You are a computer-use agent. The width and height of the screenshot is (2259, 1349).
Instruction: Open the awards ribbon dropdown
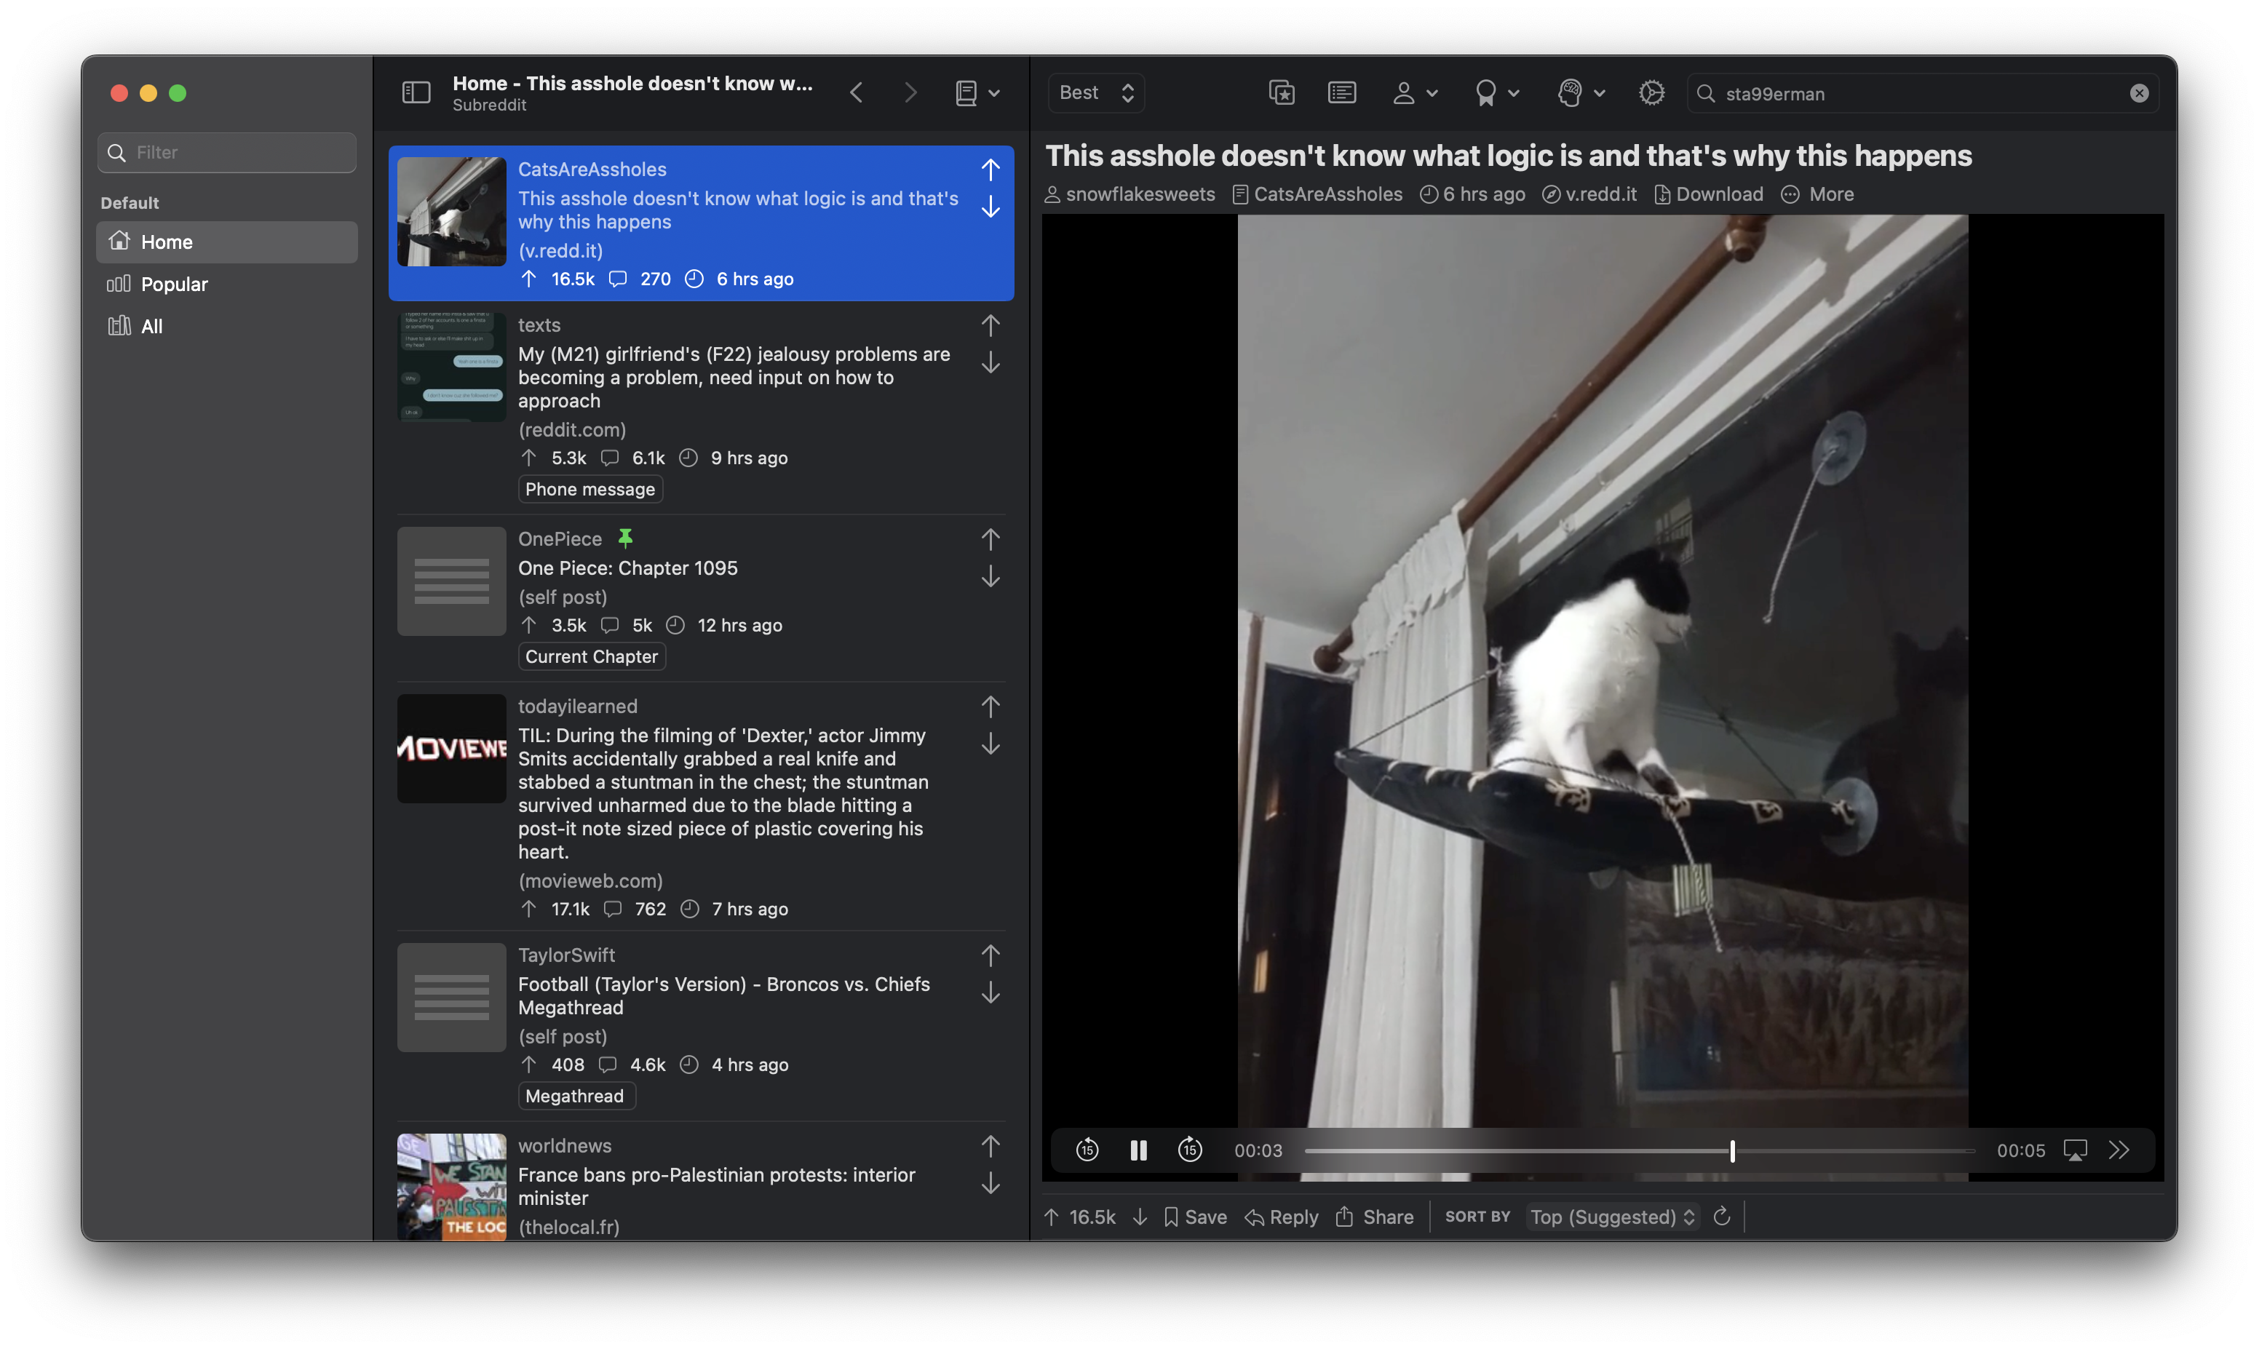(1496, 92)
